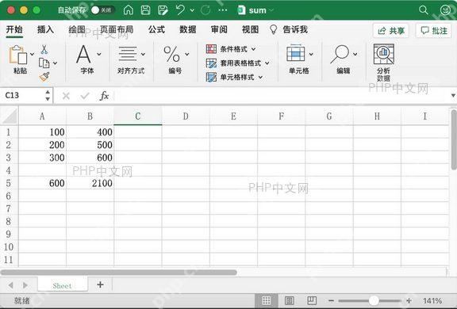Click the Name Box stepper arrows
The height and width of the screenshot is (309, 457).
48,95
